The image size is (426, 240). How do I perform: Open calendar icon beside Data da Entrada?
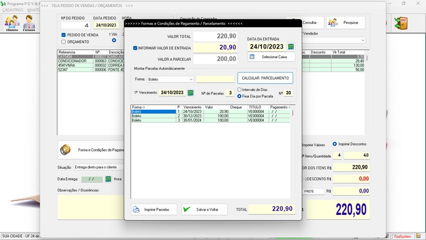(x=291, y=46)
